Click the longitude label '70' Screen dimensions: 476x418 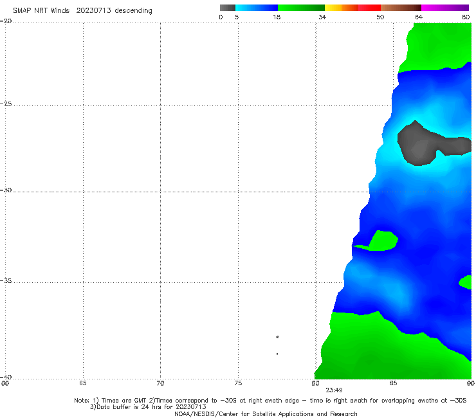(160, 383)
